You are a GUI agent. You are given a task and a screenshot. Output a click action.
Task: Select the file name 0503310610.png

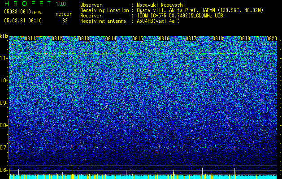(23, 12)
